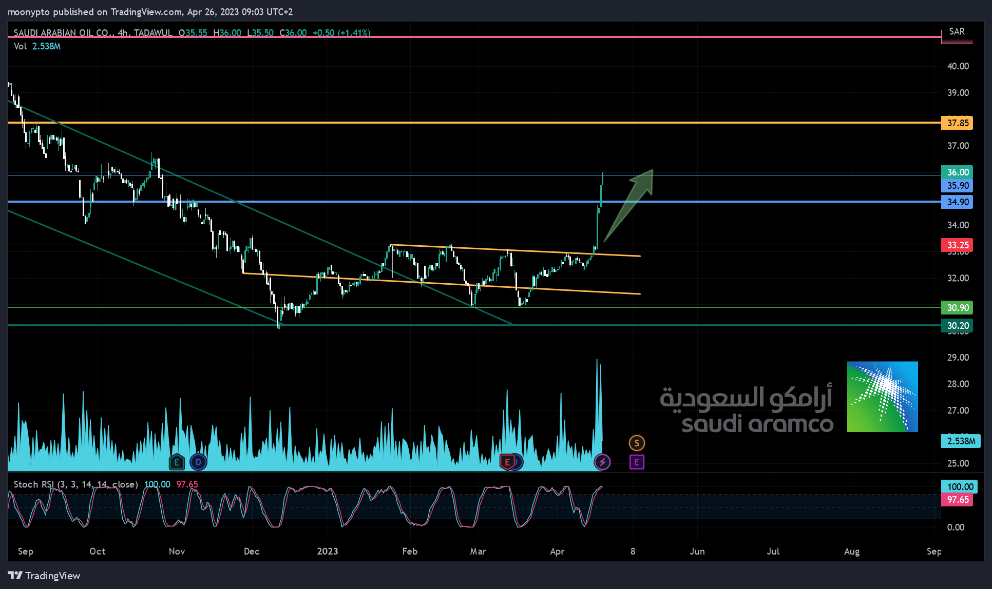
Task: Click the Stoch RSI 100.00 axis label
Action: click(x=959, y=486)
